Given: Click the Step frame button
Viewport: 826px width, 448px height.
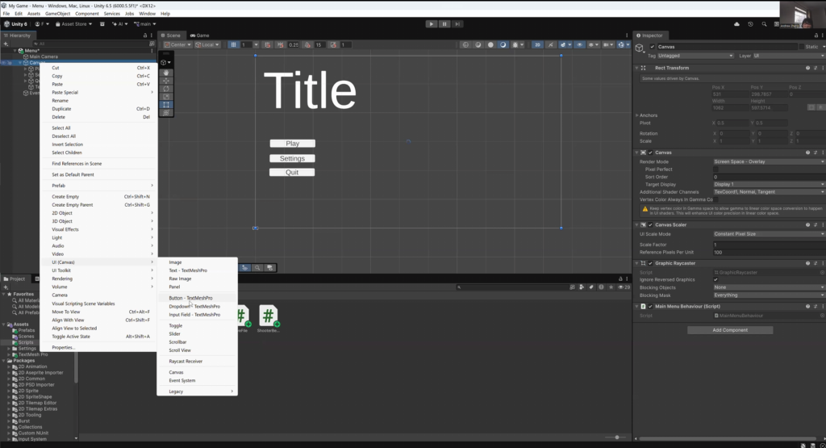Looking at the screenshot, I should 457,23.
